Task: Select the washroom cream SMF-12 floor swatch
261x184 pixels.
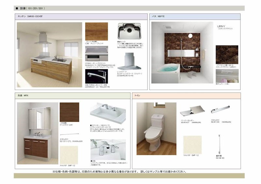Action: click(69, 155)
